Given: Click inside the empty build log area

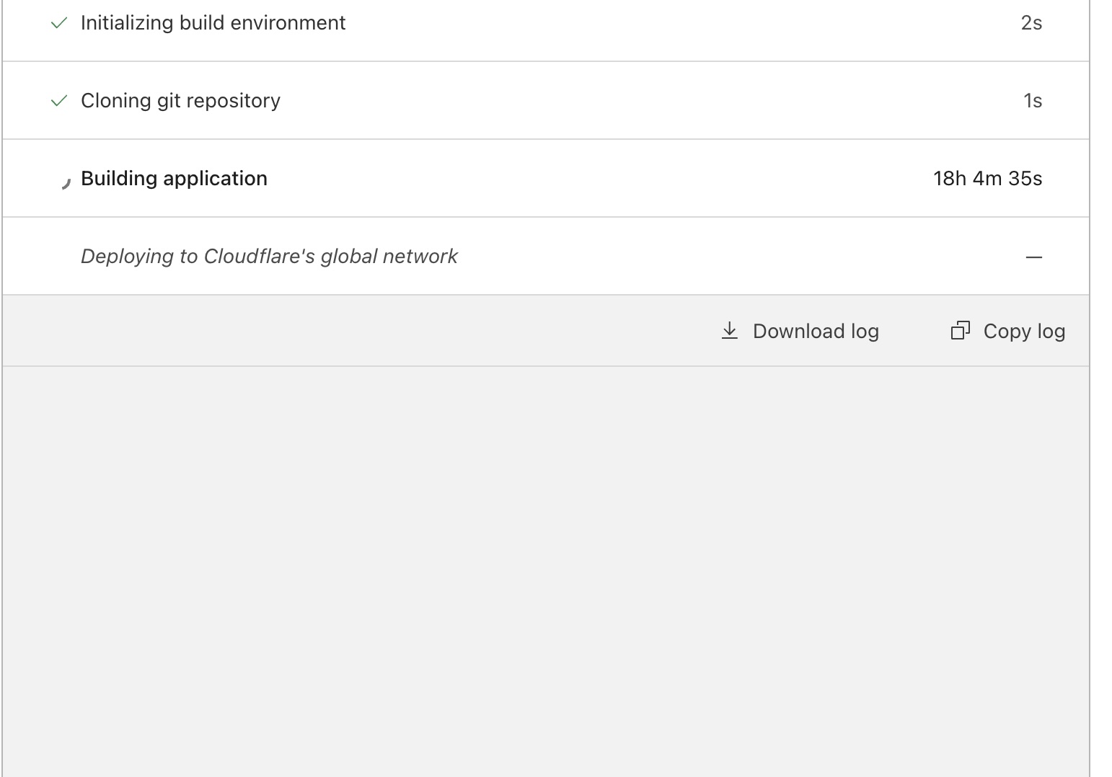Looking at the screenshot, I should pos(545,569).
